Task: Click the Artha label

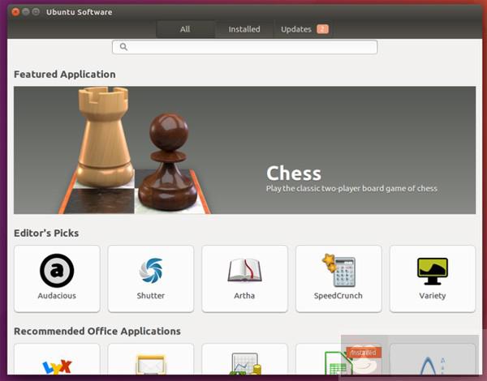Action: pyautogui.click(x=244, y=296)
